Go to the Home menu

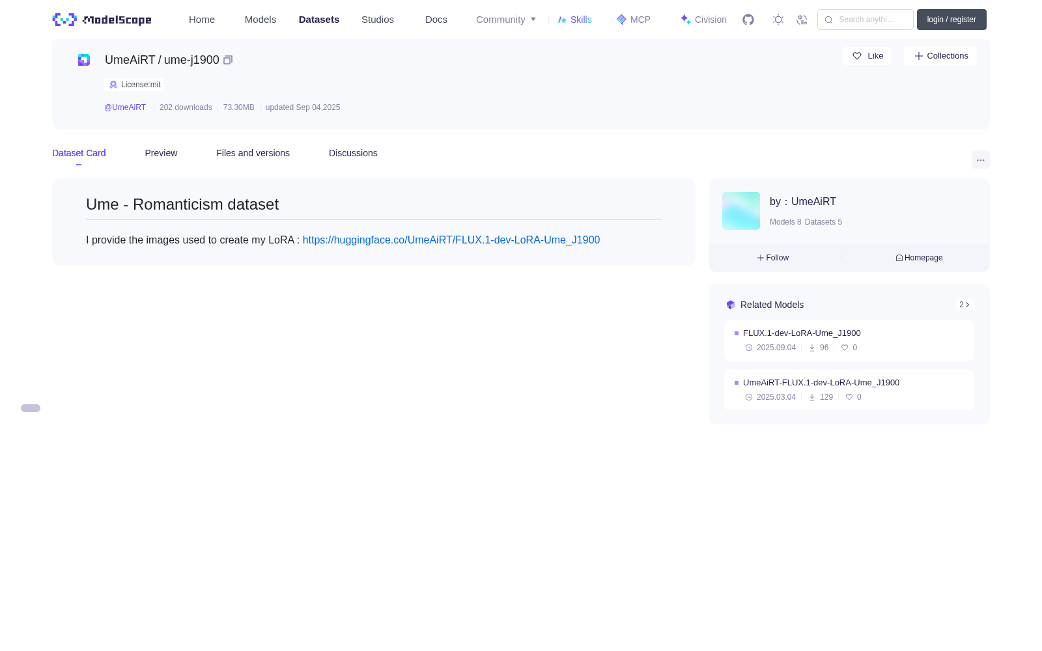point(202,20)
